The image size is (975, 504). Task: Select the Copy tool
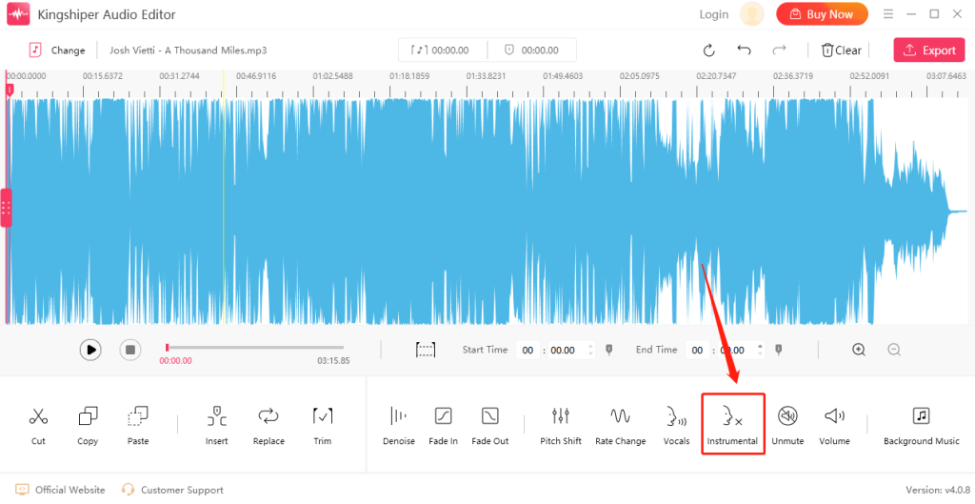coord(88,425)
